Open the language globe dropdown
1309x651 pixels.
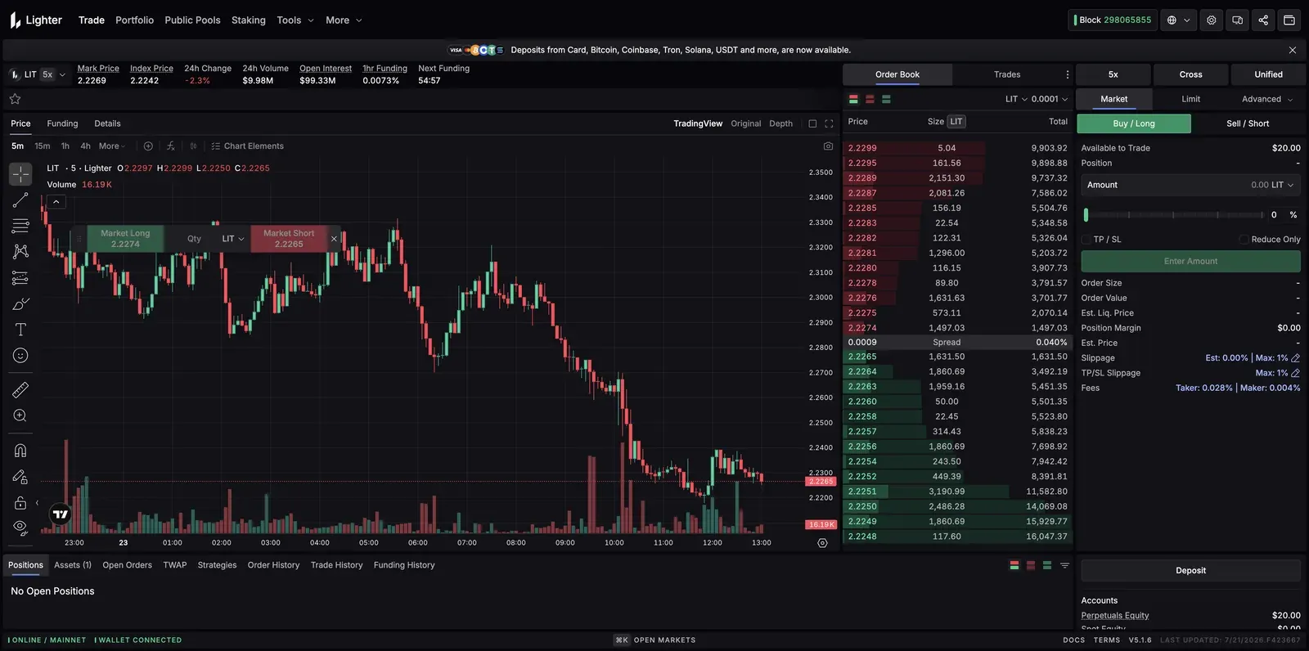click(1178, 20)
